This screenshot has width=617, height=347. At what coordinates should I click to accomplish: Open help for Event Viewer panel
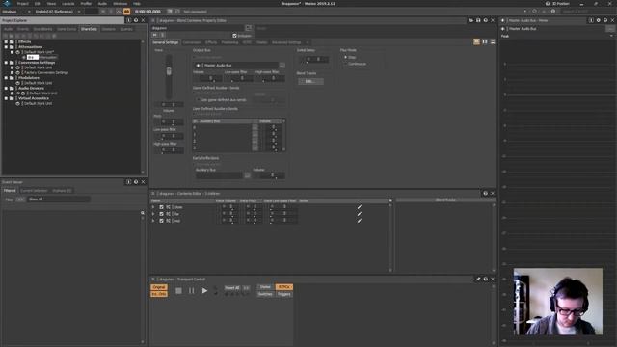tap(136, 182)
